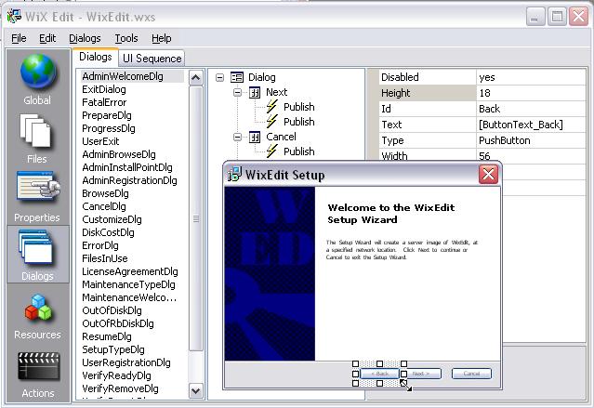Viewport: 594px width, 408px height.
Task: Select UserRegistrationDlg in dialog list
Action: tap(126, 362)
